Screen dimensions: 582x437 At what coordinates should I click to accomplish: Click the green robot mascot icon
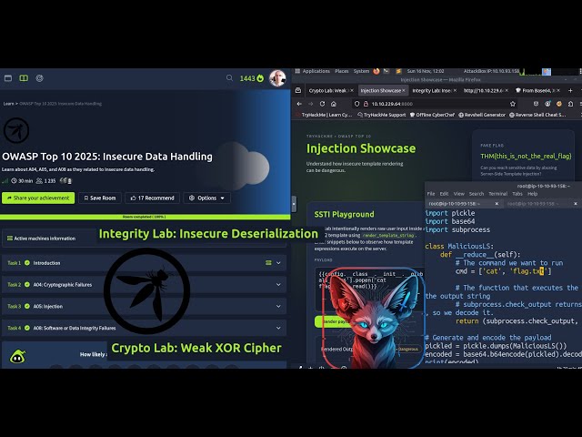17,356
